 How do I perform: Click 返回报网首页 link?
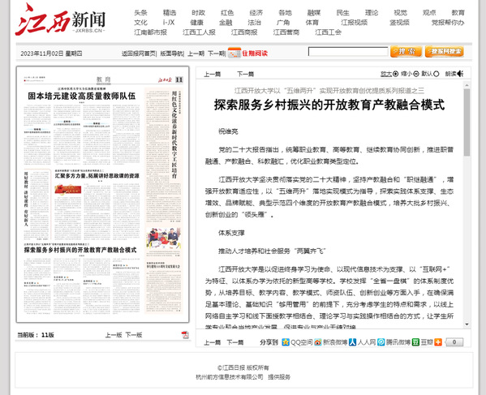(139, 54)
